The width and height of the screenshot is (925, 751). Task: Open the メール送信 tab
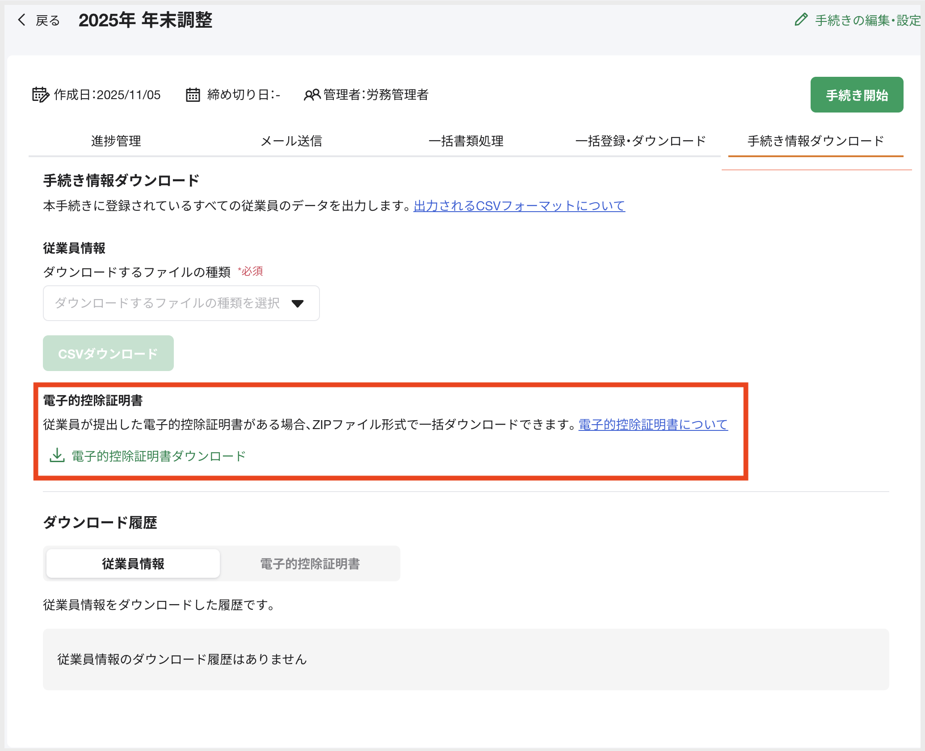pyautogui.click(x=292, y=141)
